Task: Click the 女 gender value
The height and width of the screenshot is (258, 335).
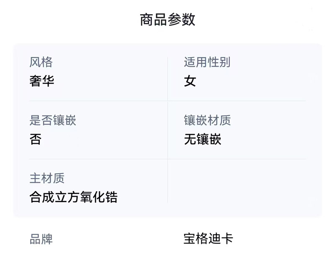Action: [x=190, y=81]
